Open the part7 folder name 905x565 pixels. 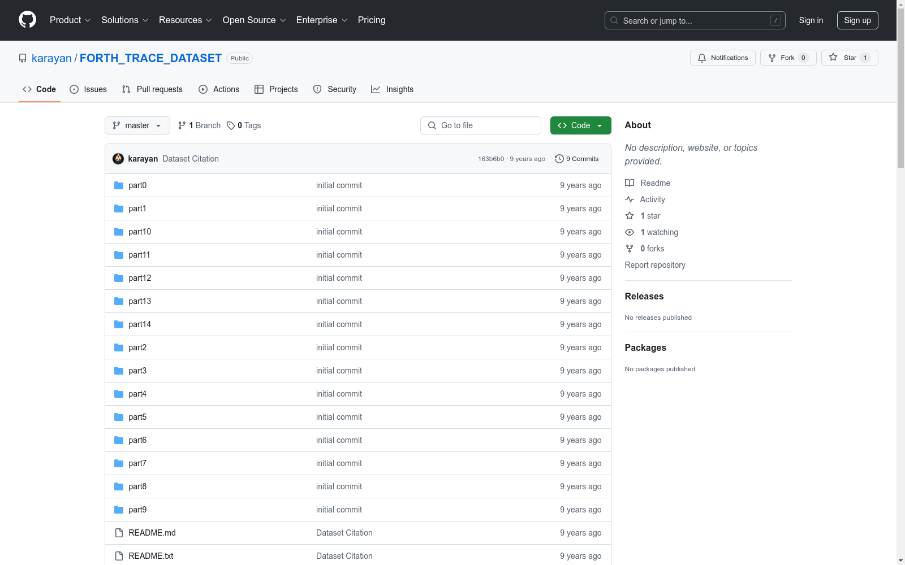(x=137, y=463)
